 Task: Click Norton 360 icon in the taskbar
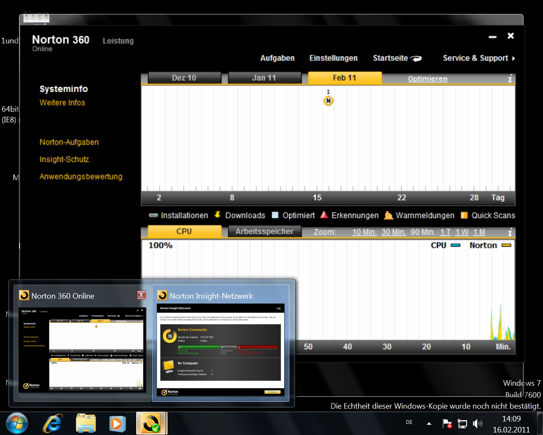(x=151, y=424)
